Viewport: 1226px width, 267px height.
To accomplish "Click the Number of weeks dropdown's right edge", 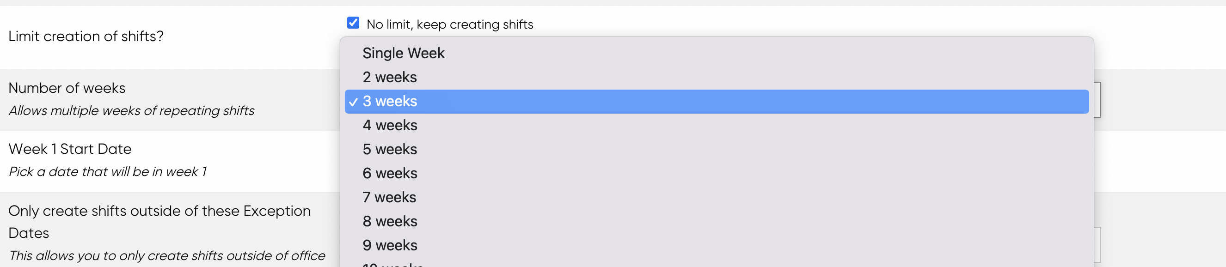I will 1097,100.
